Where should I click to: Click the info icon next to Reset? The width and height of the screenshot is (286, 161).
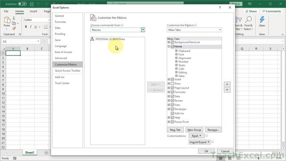[206, 136]
